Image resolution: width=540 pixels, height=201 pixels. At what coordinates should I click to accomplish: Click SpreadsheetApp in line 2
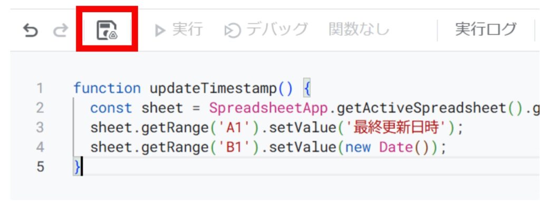[x=268, y=109]
